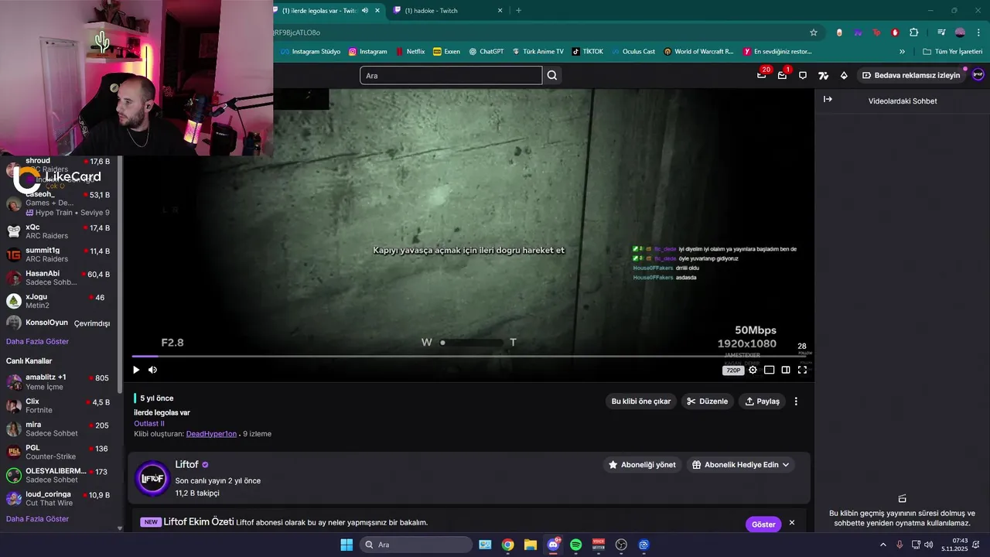990x557 pixels.
Task: Open the Clix Fortnite channel
Action: (59, 405)
